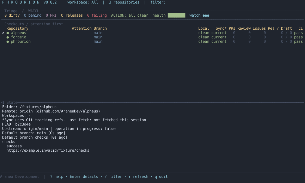Click the 'Workspaces: -' line
The image size is (305, 183).
pyautogui.click(x=16, y=116)
